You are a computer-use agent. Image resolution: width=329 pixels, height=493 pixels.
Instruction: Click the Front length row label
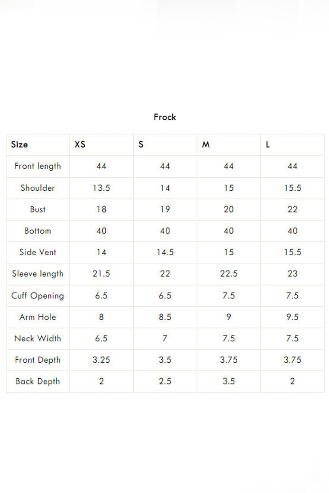tap(38, 167)
